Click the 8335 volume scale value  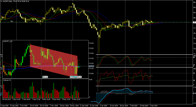pos(91,80)
